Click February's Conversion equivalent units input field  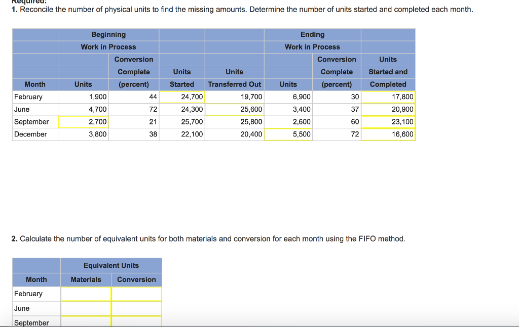(136, 294)
